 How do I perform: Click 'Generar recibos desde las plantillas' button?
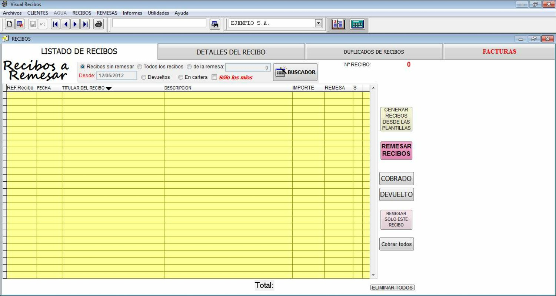click(x=396, y=119)
